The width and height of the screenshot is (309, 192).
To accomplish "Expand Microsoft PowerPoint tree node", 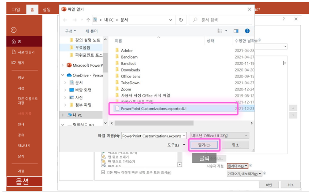I will coord(63,65).
